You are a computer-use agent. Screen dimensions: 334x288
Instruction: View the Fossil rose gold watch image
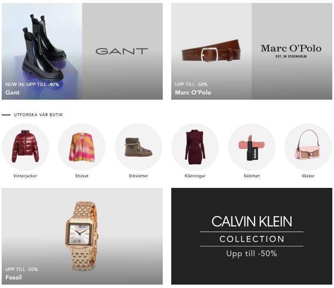[x=82, y=236]
